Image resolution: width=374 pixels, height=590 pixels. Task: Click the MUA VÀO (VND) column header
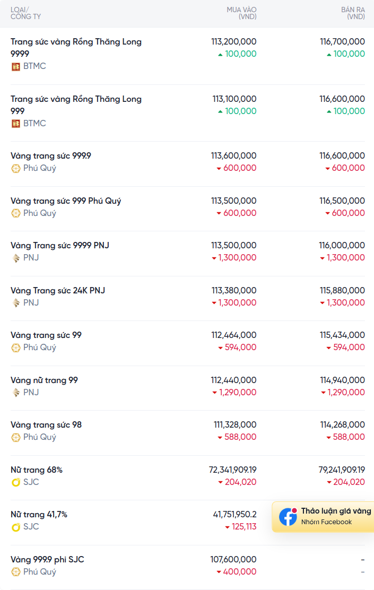click(241, 13)
